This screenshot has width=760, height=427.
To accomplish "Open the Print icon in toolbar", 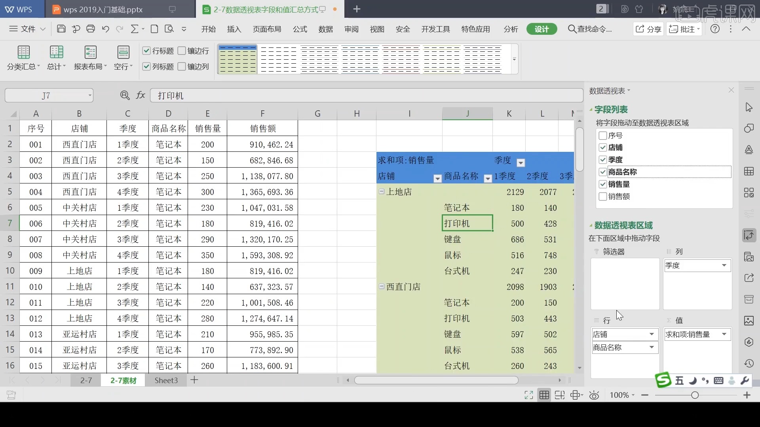I will tap(91, 28).
